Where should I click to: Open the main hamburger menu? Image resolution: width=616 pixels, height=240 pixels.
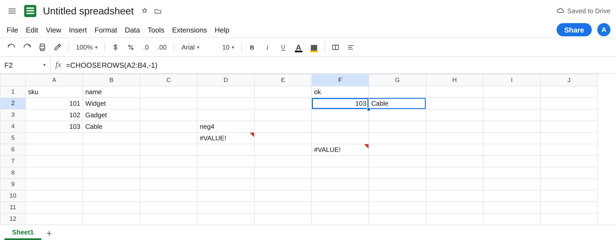[12, 11]
